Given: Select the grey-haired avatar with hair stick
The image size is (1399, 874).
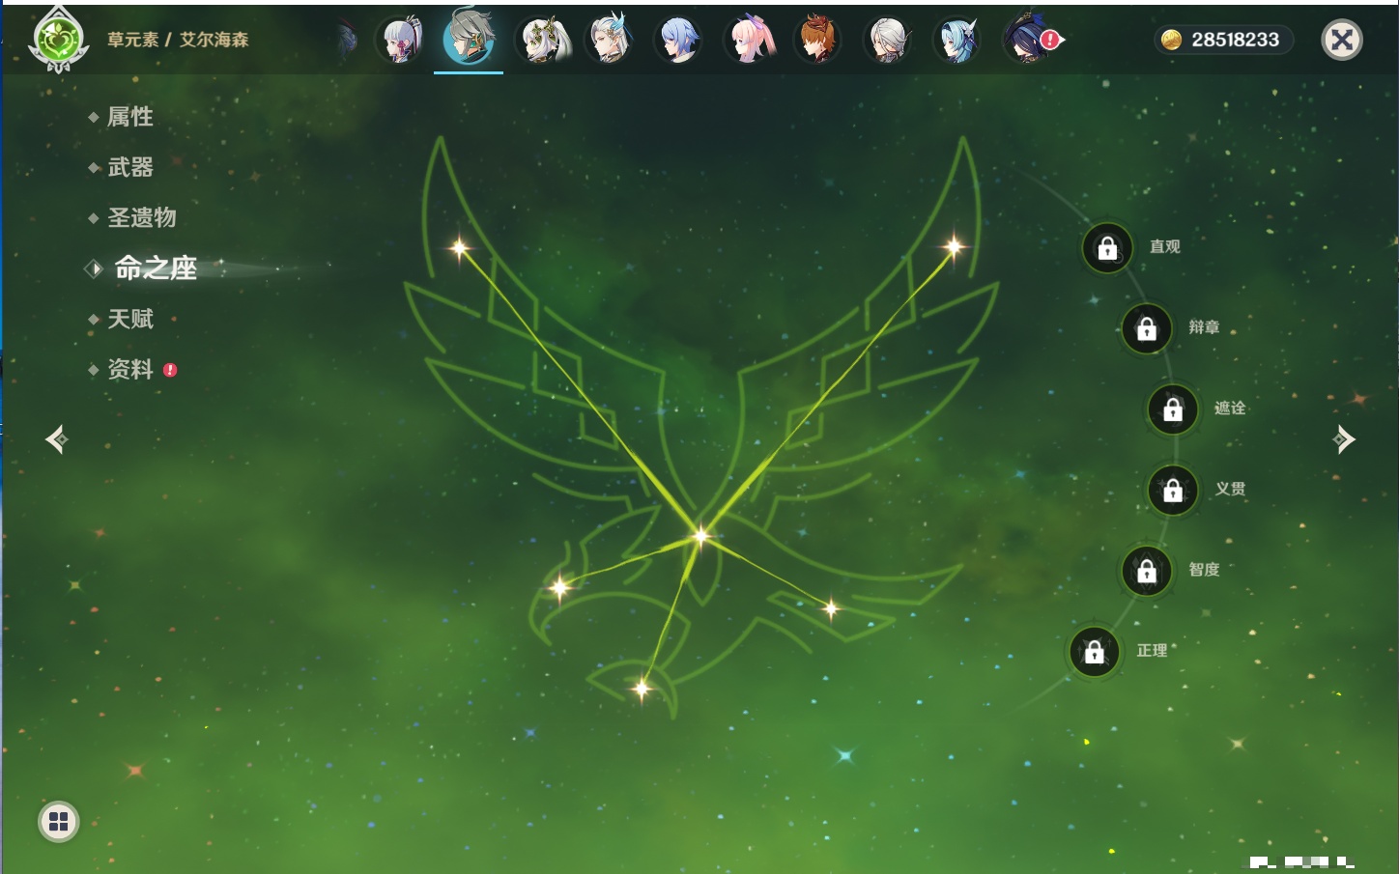Looking at the screenshot, I should click(x=887, y=41).
